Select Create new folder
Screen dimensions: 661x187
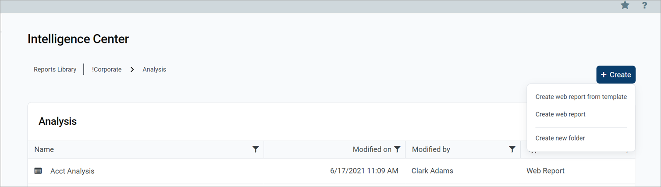point(560,138)
